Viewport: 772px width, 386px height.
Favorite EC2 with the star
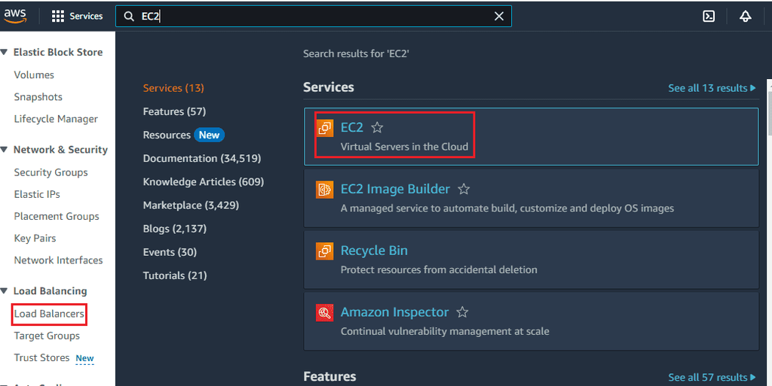coord(378,128)
